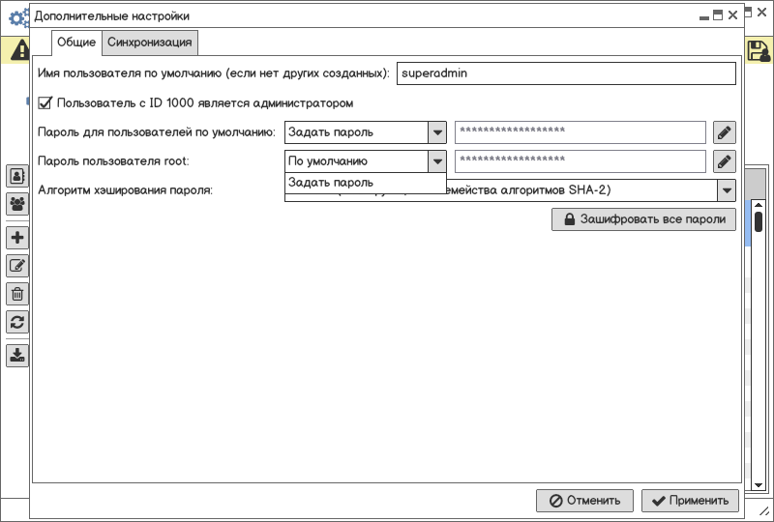Click the trash delete icon in sidebar
The width and height of the screenshot is (774, 522).
[x=17, y=294]
